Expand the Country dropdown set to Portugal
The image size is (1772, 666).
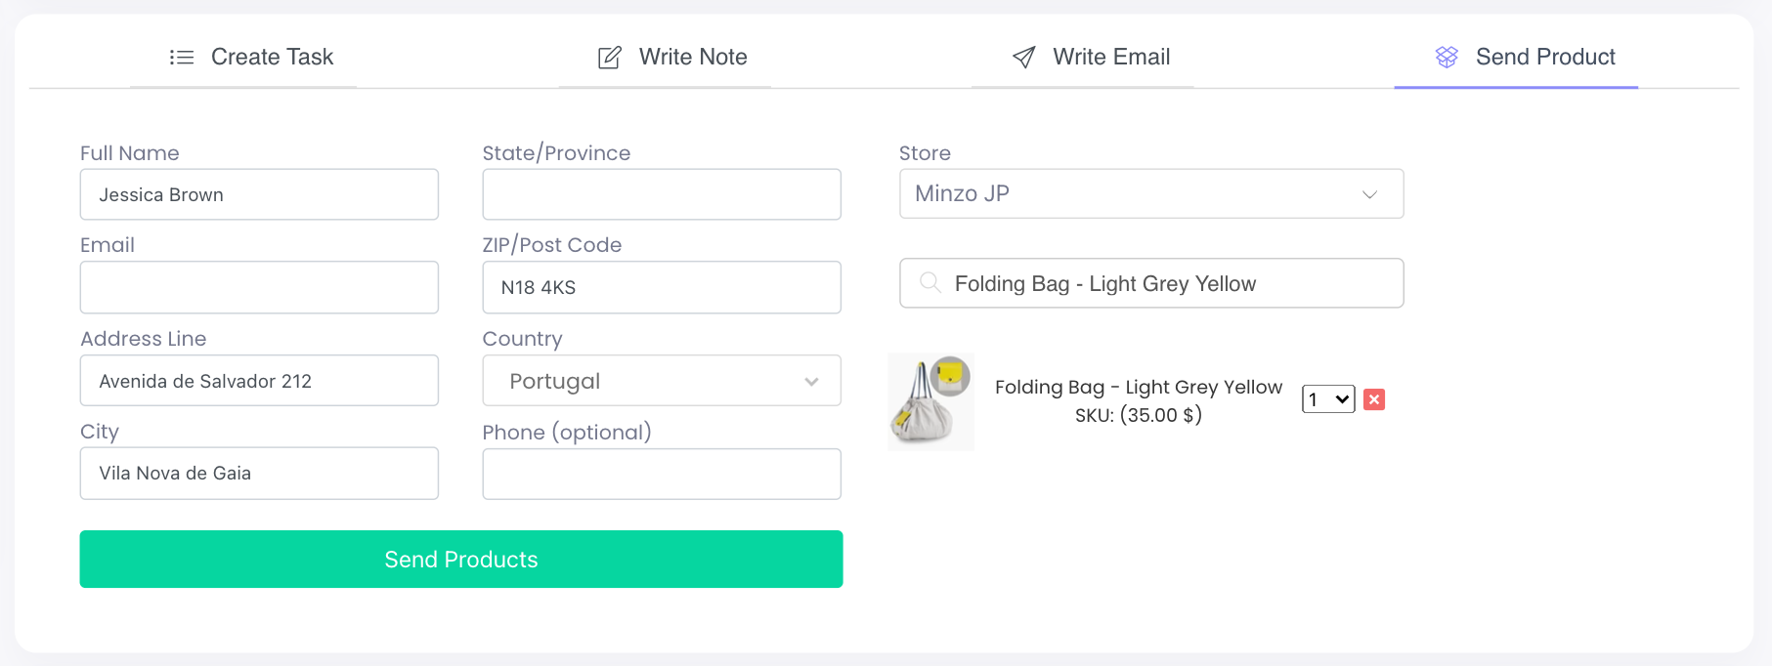(x=661, y=381)
